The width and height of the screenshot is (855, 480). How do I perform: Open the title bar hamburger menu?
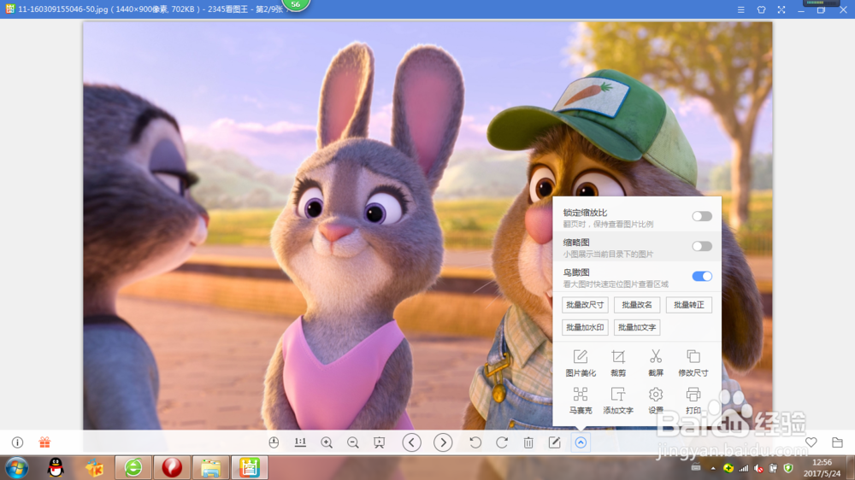741,9
